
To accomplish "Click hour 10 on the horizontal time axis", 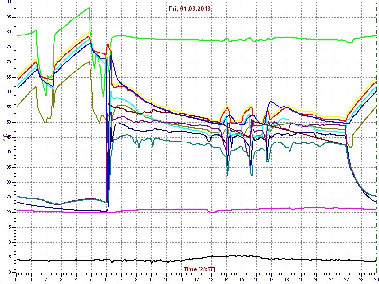I will click(166, 279).
